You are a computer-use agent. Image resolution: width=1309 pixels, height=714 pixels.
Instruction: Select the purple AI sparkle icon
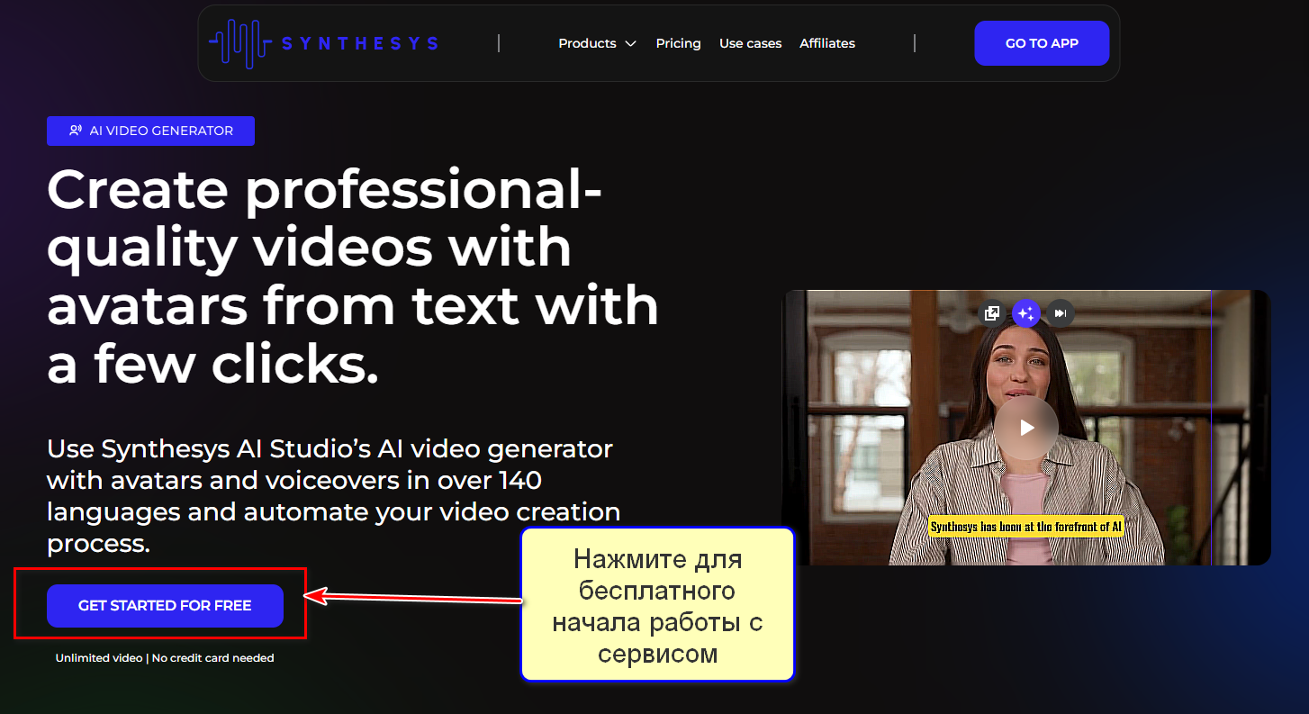tap(1026, 313)
